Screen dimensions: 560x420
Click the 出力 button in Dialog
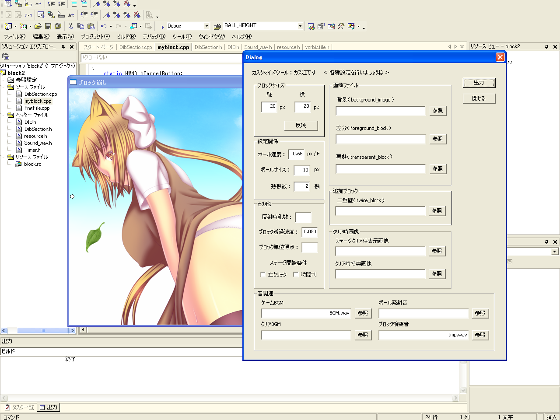[x=479, y=83]
